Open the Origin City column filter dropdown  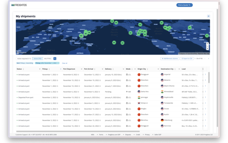158,69
